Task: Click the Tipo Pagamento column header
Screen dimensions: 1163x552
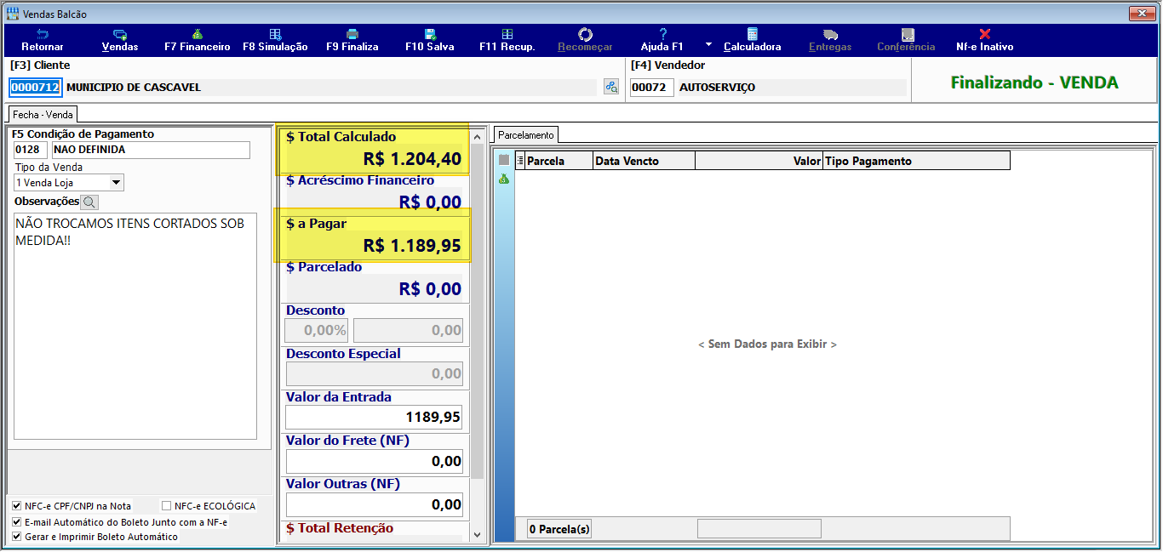Action: [x=917, y=161]
